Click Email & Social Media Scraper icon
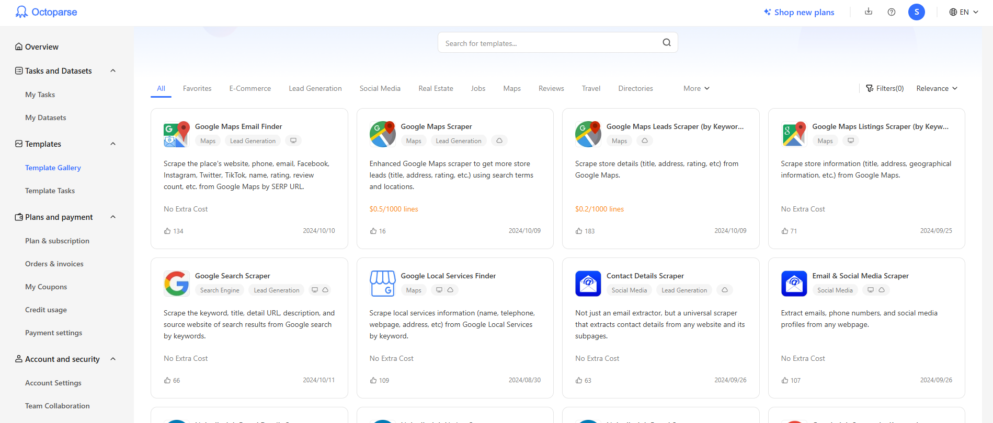The width and height of the screenshot is (993, 423). 794,284
